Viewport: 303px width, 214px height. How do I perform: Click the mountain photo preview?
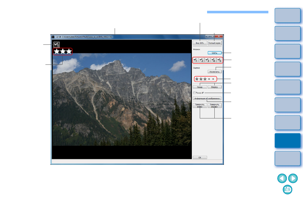click(122, 99)
